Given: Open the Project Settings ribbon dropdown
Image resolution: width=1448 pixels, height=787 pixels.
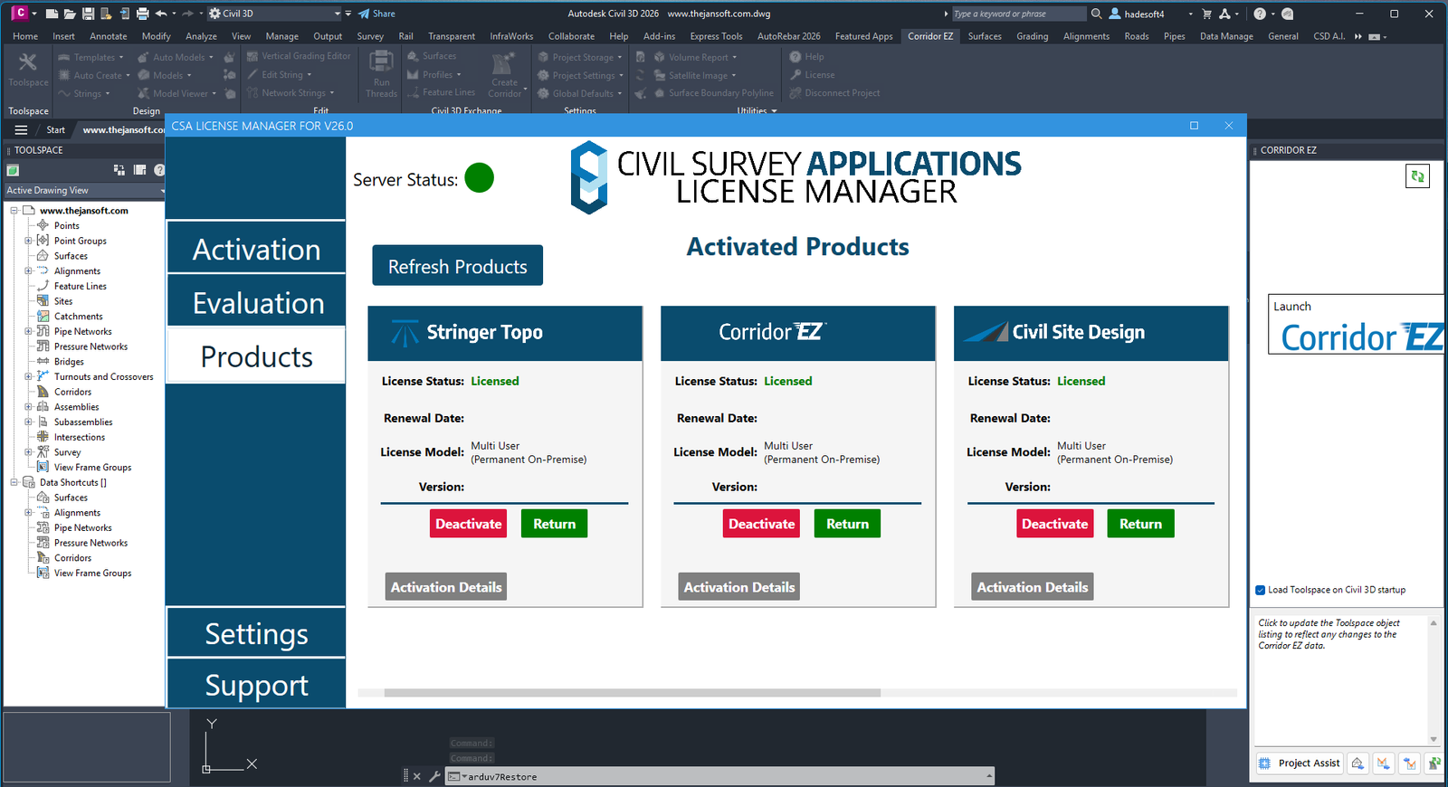Looking at the screenshot, I should pyautogui.click(x=580, y=75).
